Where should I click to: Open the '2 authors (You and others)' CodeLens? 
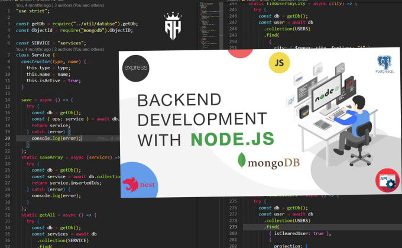(x=79, y=49)
